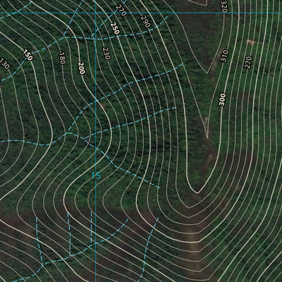Select the bold 250 contour label

[115, 28]
